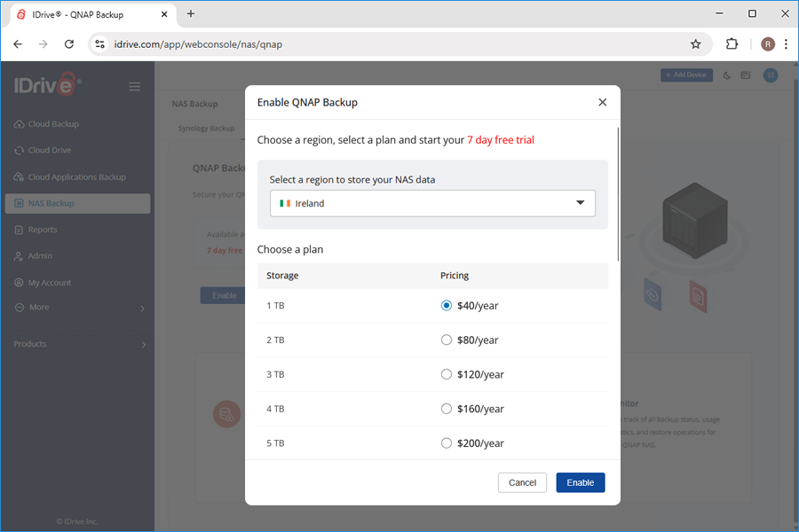Click the Add Device button
Image resolution: width=799 pixels, height=532 pixels.
[x=686, y=74]
